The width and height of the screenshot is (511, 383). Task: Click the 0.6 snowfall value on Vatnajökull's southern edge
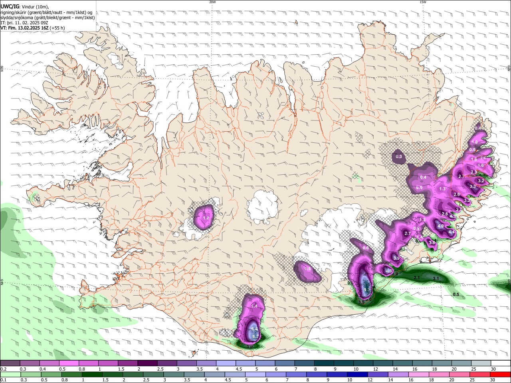pos(366,248)
